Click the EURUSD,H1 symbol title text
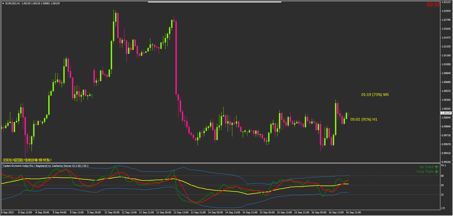 click(x=12, y=4)
